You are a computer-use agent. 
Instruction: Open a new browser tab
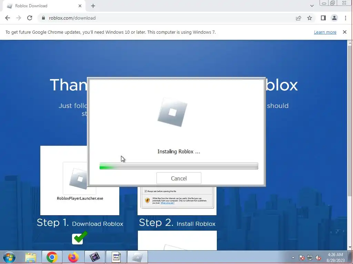tap(93, 6)
